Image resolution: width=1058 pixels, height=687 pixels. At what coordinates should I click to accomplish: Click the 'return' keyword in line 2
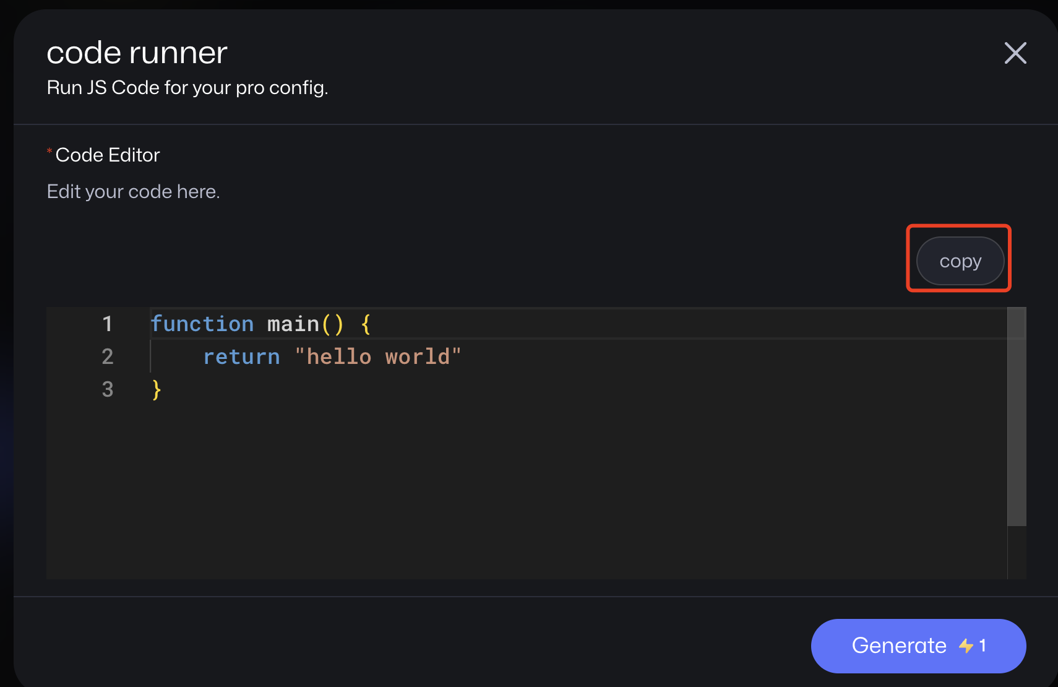click(x=241, y=356)
